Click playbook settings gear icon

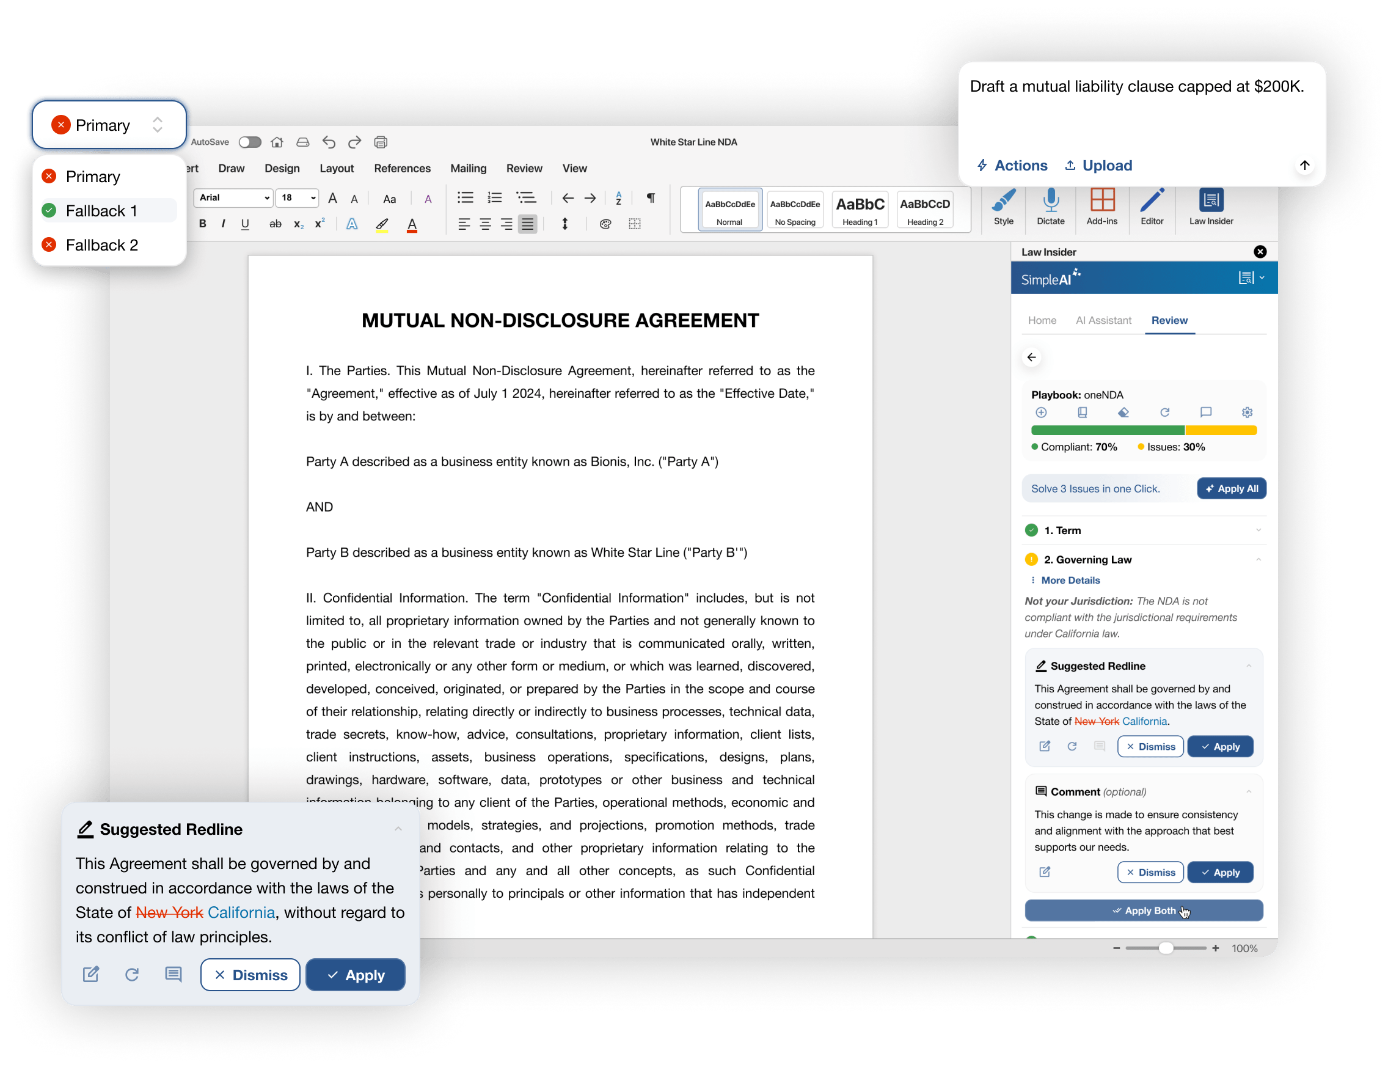(x=1246, y=413)
